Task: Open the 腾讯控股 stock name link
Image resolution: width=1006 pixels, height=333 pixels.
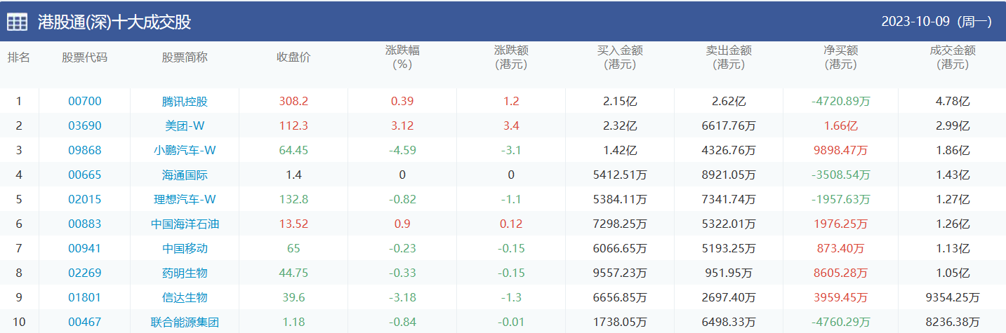Action: point(185,101)
